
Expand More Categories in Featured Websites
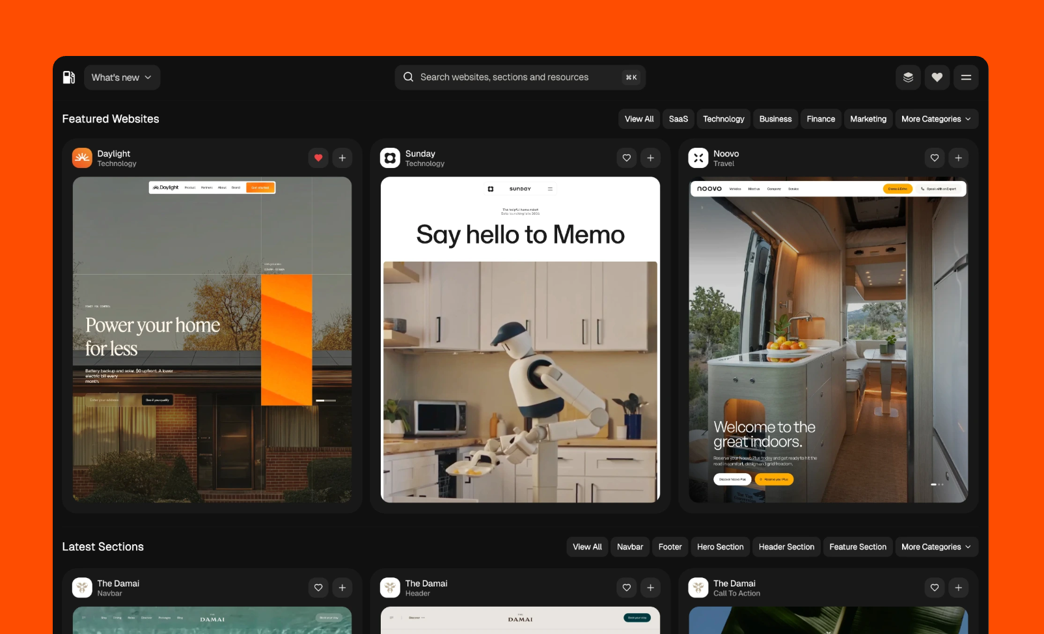pyautogui.click(x=937, y=119)
